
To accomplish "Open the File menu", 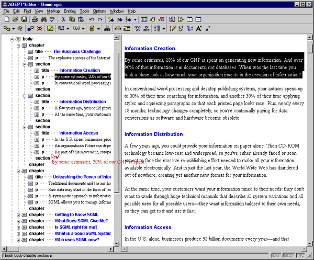I will (6, 11).
